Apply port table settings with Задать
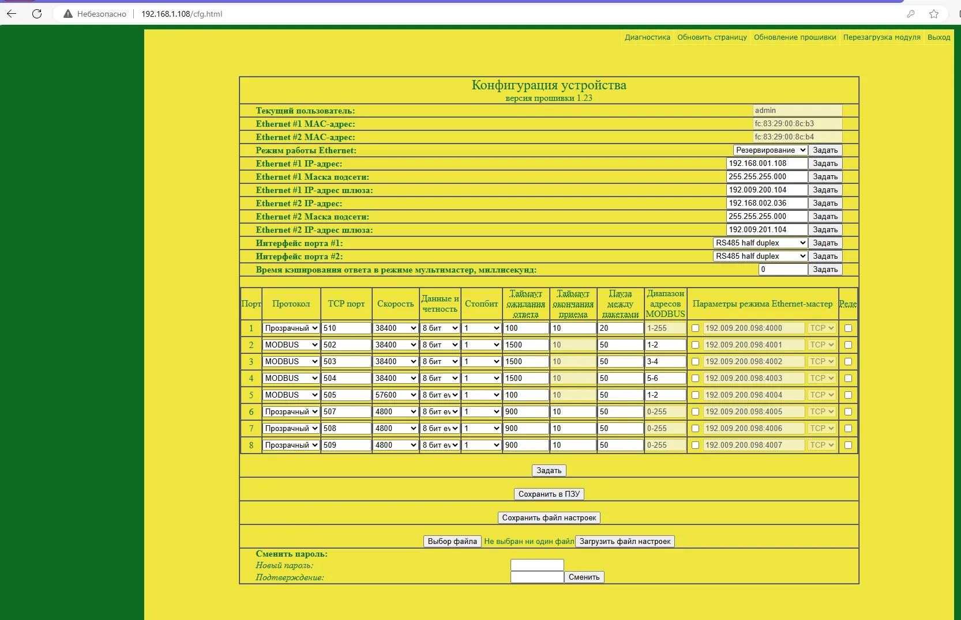 coord(549,471)
